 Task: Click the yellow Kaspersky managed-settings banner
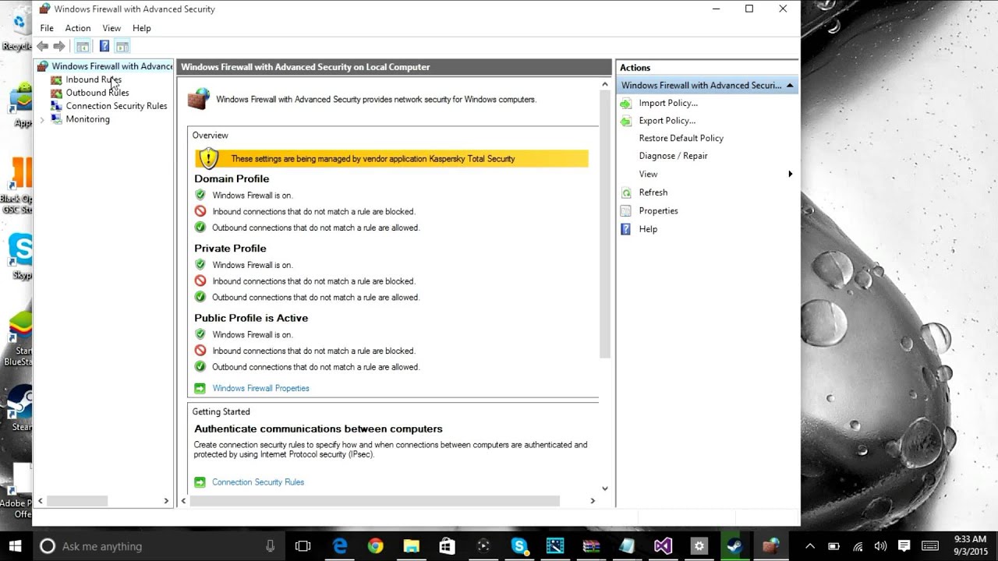click(391, 158)
